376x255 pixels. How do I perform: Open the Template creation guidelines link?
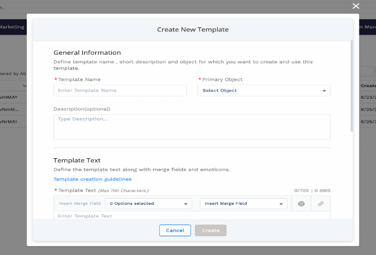coord(92,179)
